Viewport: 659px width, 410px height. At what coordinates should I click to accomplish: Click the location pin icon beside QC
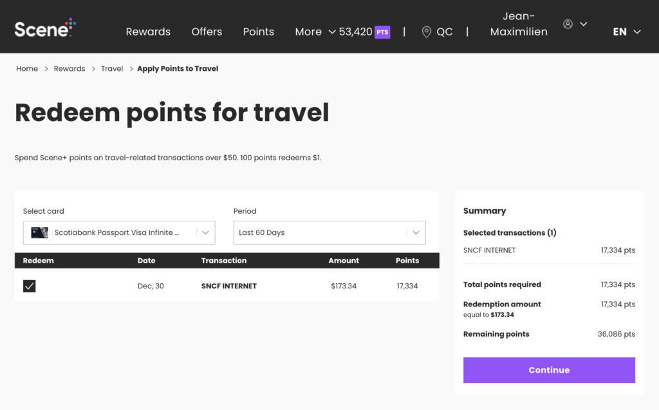click(426, 31)
